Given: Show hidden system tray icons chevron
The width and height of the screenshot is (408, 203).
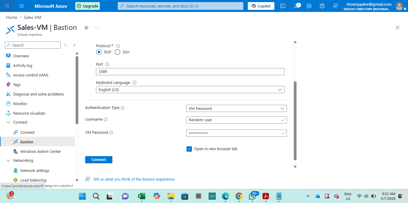Looking at the screenshot, I should click(x=308, y=196).
